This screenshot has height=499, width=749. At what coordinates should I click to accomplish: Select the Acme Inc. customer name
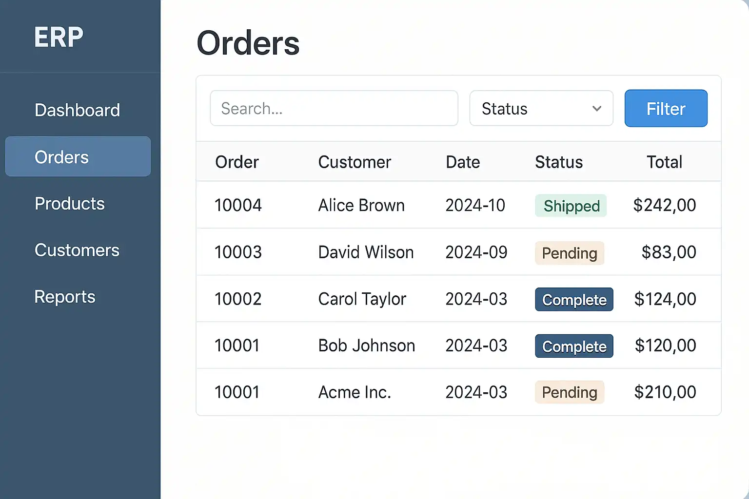[355, 392]
